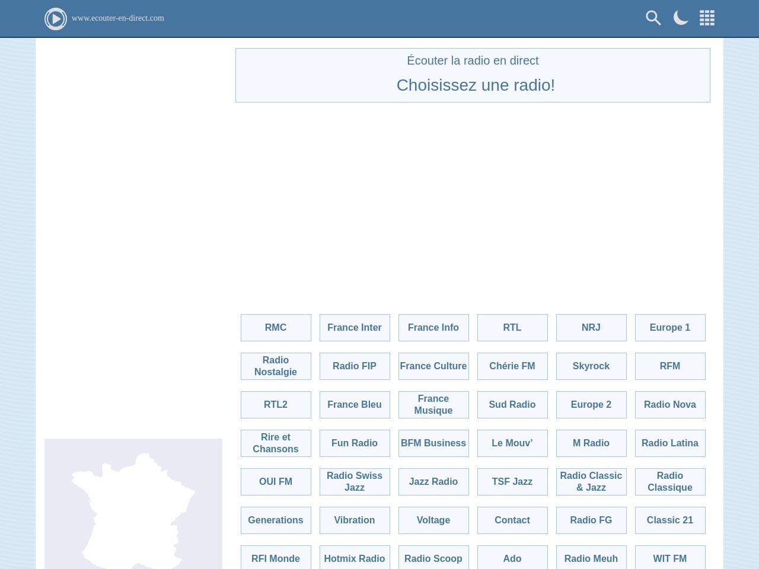Choose Radio Classique
Image resolution: width=759 pixels, height=569 pixels.
tap(670, 482)
